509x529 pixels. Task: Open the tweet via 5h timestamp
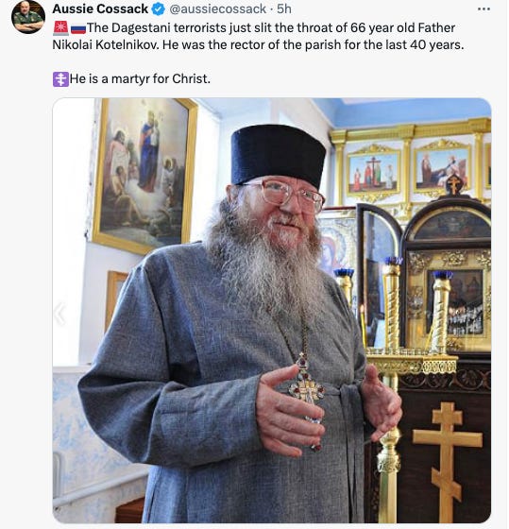tap(284, 9)
